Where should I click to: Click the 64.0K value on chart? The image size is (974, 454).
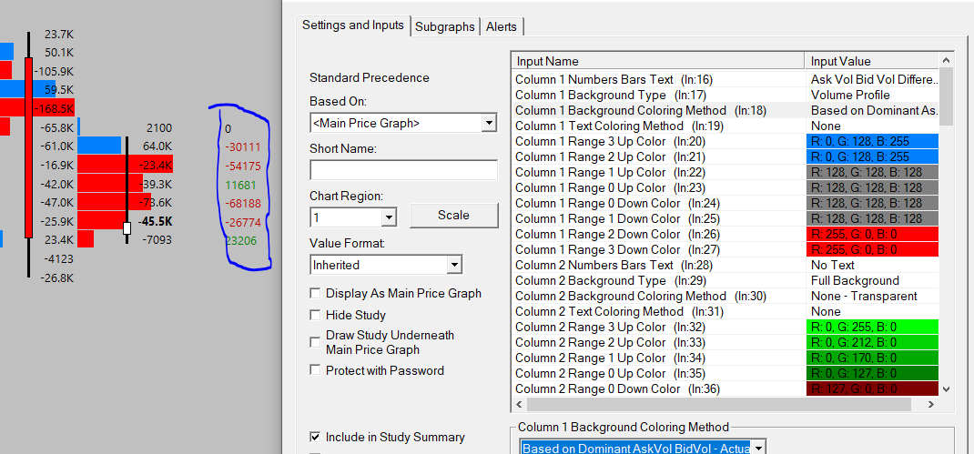point(157,146)
